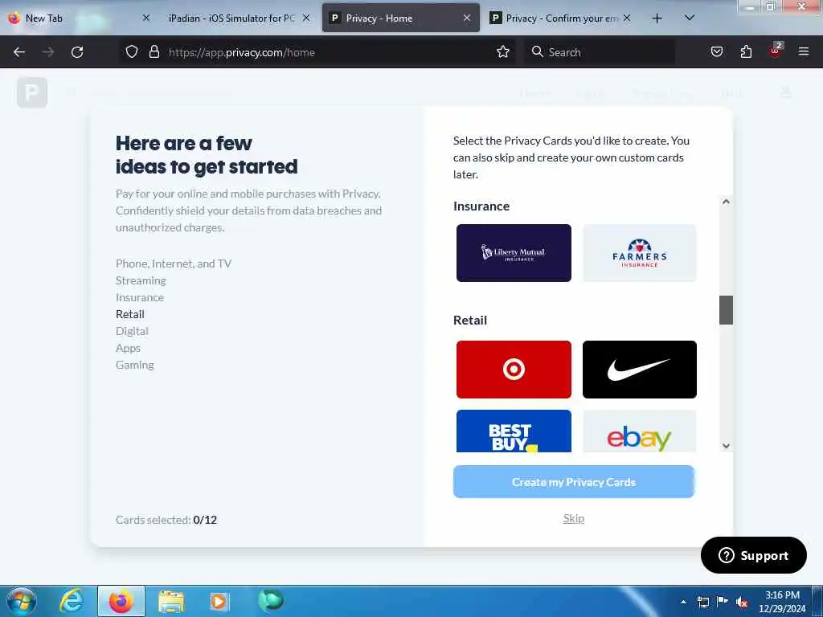Open tracking protection shield icon
Screen dimensions: 823x617
132,52
